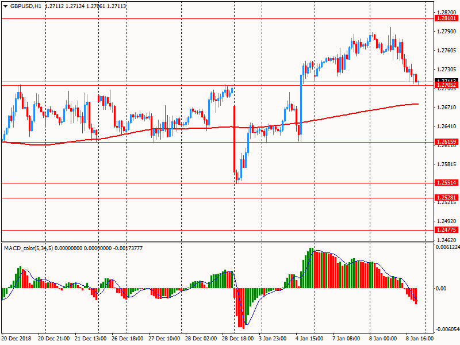Click the 1.26159 red level label
This screenshot has width=460, height=345.
(x=446, y=142)
